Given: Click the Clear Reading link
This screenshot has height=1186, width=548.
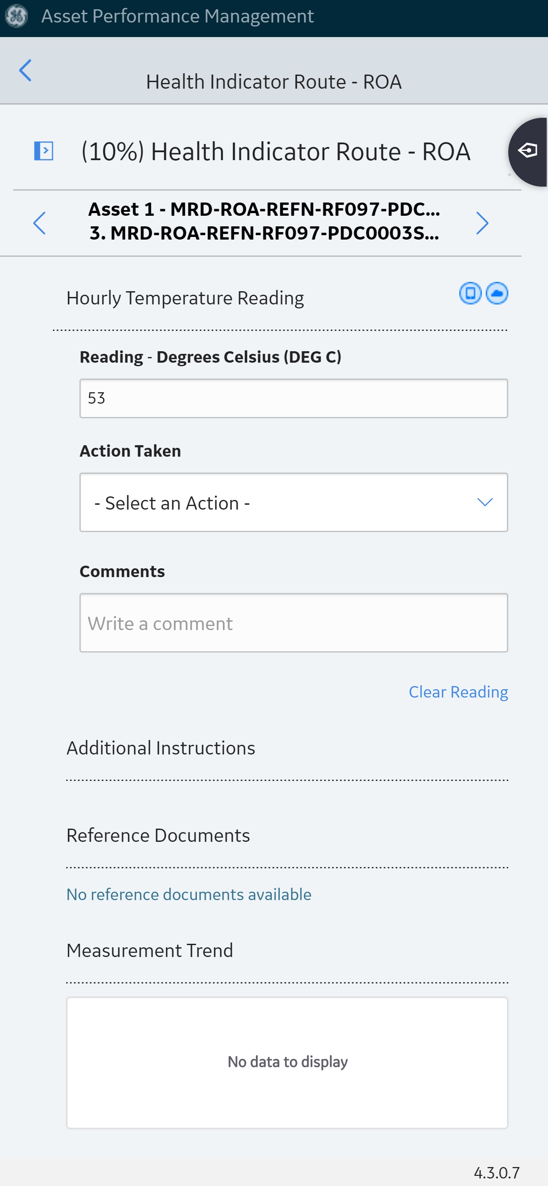Looking at the screenshot, I should [x=458, y=692].
